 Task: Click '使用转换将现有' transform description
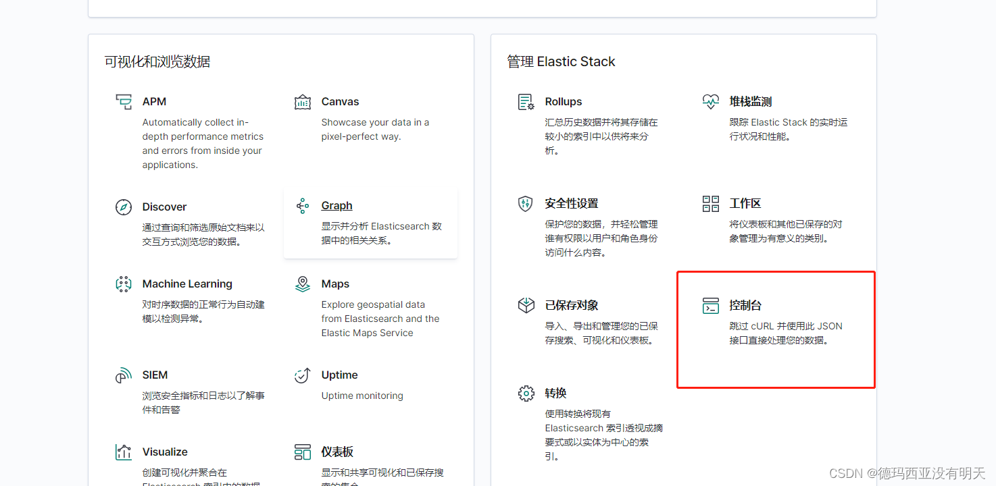click(x=604, y=435)
